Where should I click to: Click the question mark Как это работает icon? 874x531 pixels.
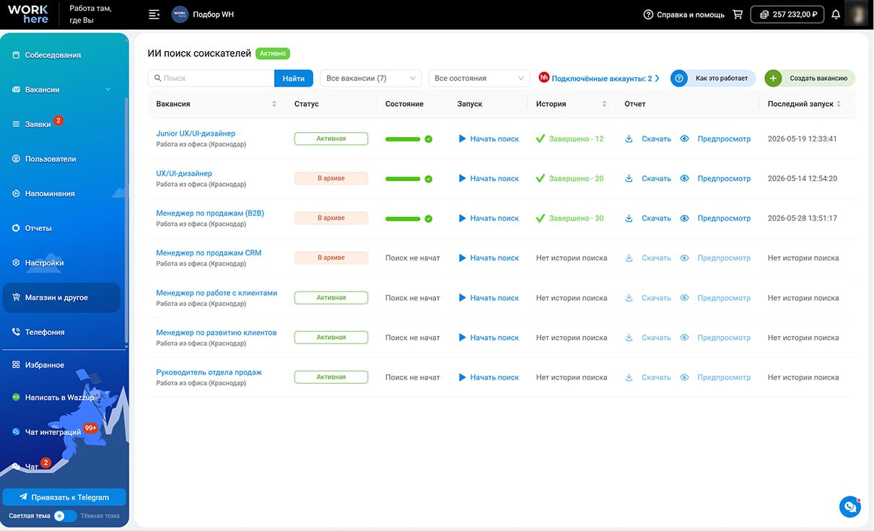tap(678, 78)
